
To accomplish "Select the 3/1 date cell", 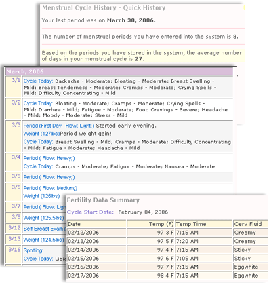I will 14,87.
